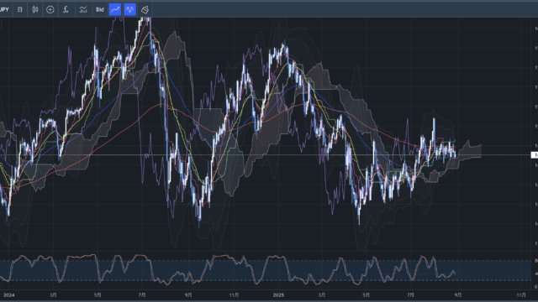
Task: Switch the Bid price setting
Action: coord(100,9)
